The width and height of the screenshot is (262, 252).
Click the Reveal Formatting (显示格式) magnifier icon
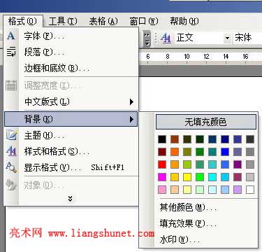click(11, 167)
